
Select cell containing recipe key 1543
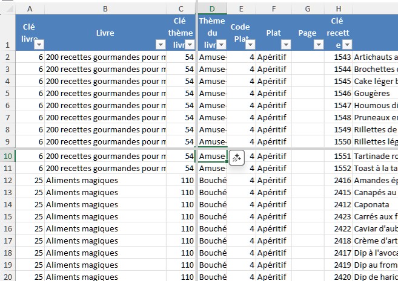(338, 57)
